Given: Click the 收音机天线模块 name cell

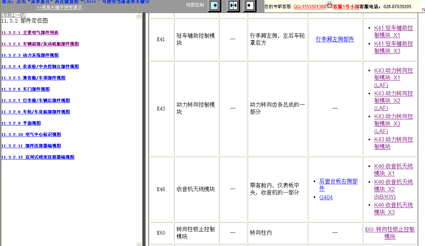Looking at the screenshot, I should pyautogui.click(x=196, y=189).
